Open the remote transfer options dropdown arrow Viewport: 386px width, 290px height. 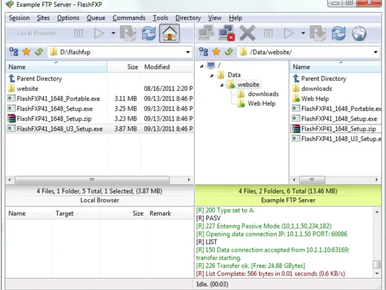pyautogui.click(x=303, y=33)
